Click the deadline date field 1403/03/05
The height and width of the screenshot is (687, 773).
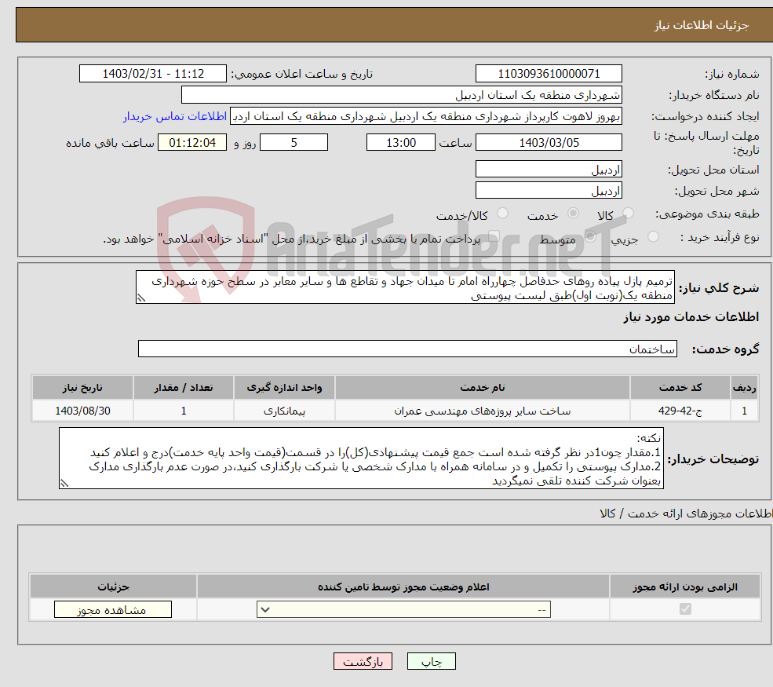(x=549, y=143)
